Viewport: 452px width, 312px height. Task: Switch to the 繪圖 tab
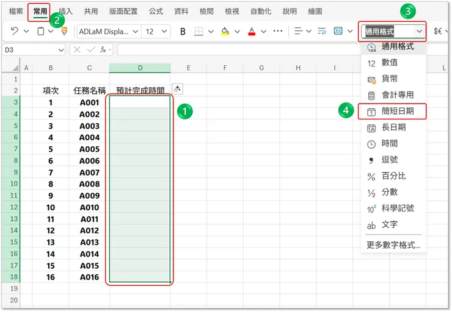[315, 11]
